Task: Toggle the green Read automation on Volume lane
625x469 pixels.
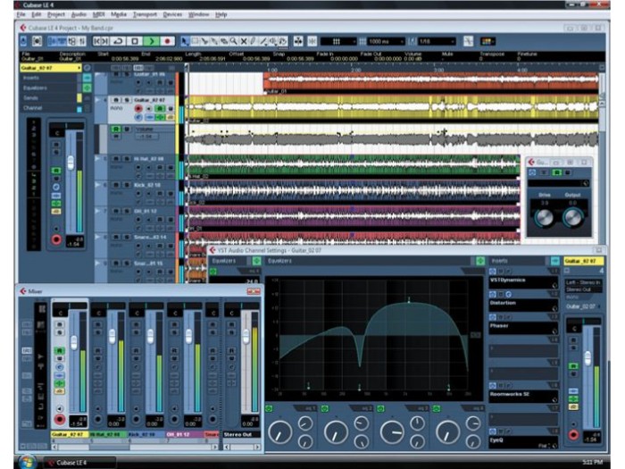Action: click(x=116, y=130)
